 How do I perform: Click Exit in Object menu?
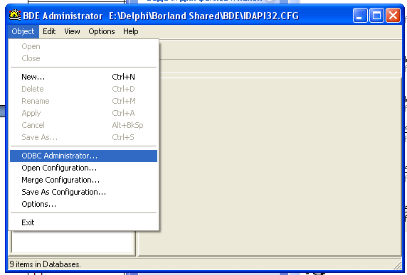tap(83, 222)
